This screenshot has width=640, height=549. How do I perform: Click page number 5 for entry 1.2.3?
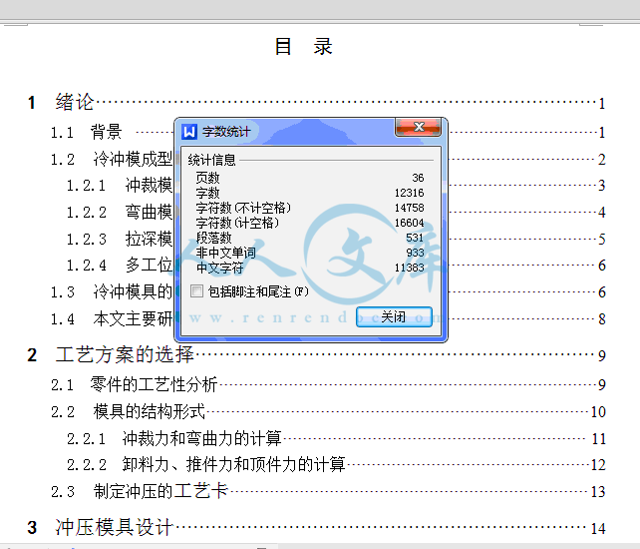(602, 240)
